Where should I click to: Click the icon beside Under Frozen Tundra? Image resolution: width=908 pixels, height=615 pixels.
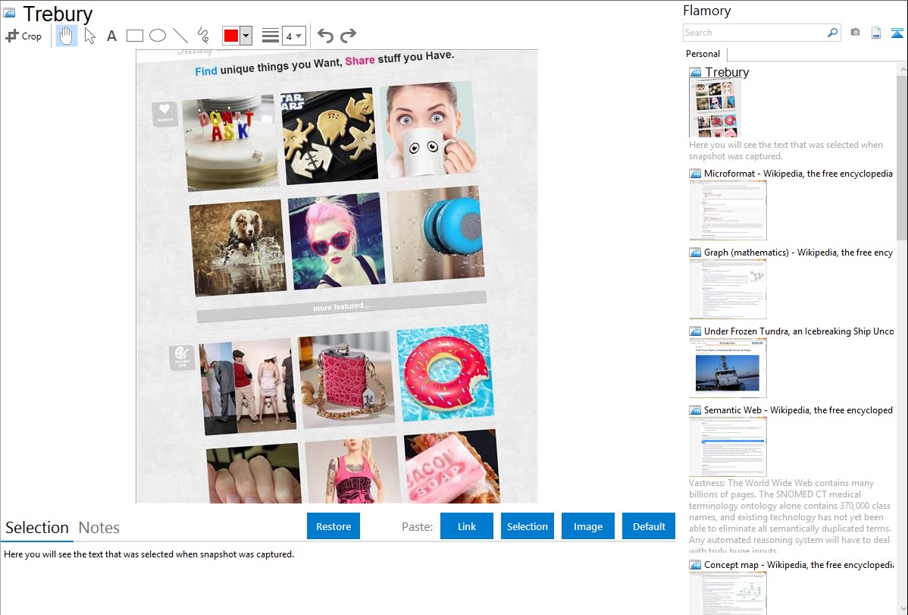pyautogui.click(x=695, y=331)
